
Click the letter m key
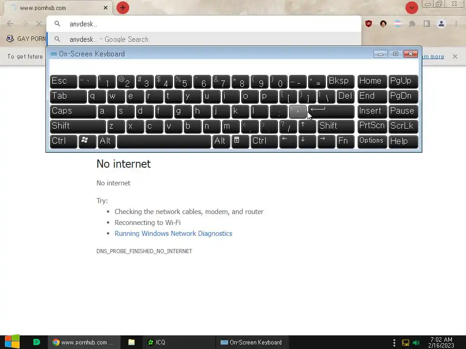[231, 126]
